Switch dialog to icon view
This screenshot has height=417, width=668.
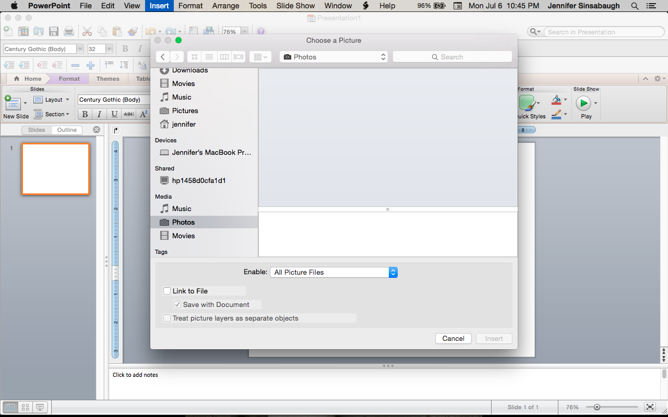click(x=195, y=57)
